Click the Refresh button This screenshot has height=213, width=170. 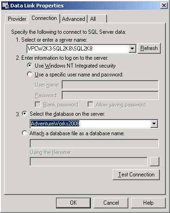(x=149, y=48)
